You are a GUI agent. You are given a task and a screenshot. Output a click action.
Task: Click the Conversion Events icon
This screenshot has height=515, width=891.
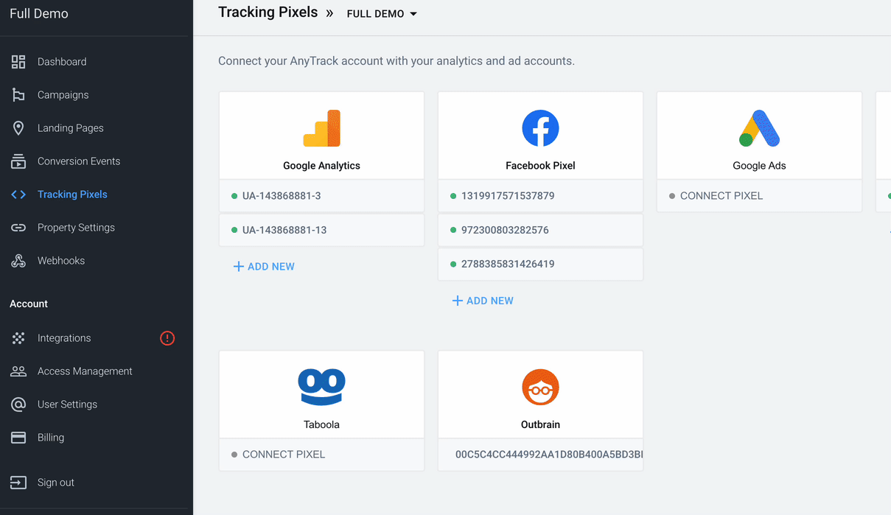point(18,161)
